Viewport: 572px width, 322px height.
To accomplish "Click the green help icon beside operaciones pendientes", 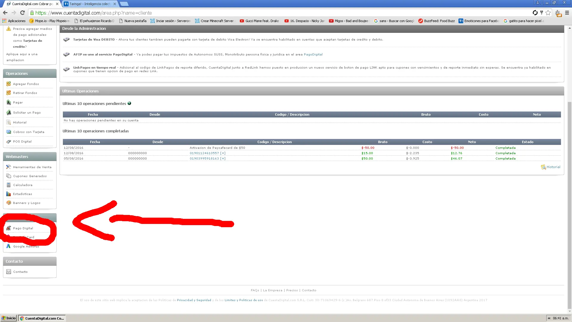I will (129, 103).
